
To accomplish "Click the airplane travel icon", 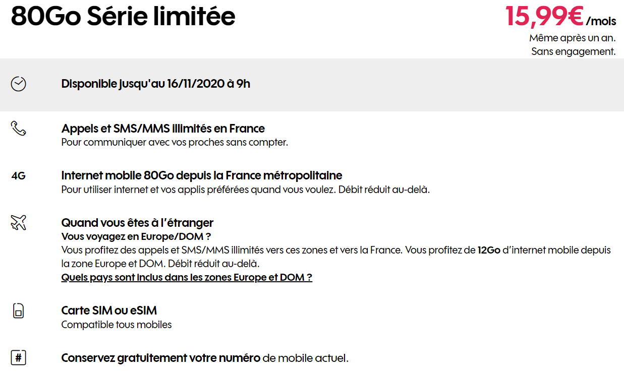I will tap(18, 222).
